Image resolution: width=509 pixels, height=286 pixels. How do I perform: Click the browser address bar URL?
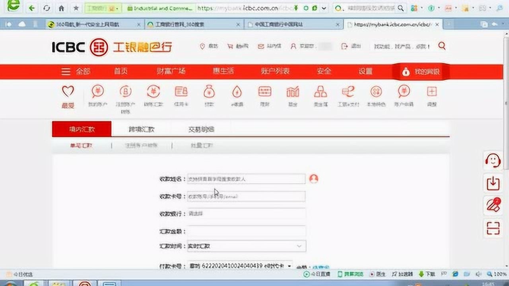coord(244,8)
